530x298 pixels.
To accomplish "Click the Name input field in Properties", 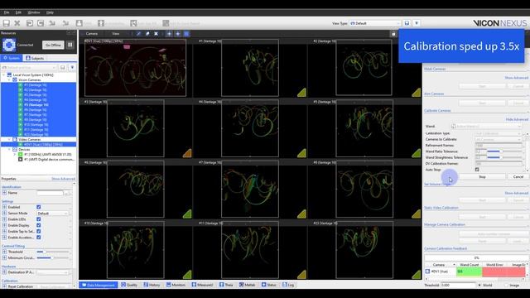I will click(x=50, y=193).
